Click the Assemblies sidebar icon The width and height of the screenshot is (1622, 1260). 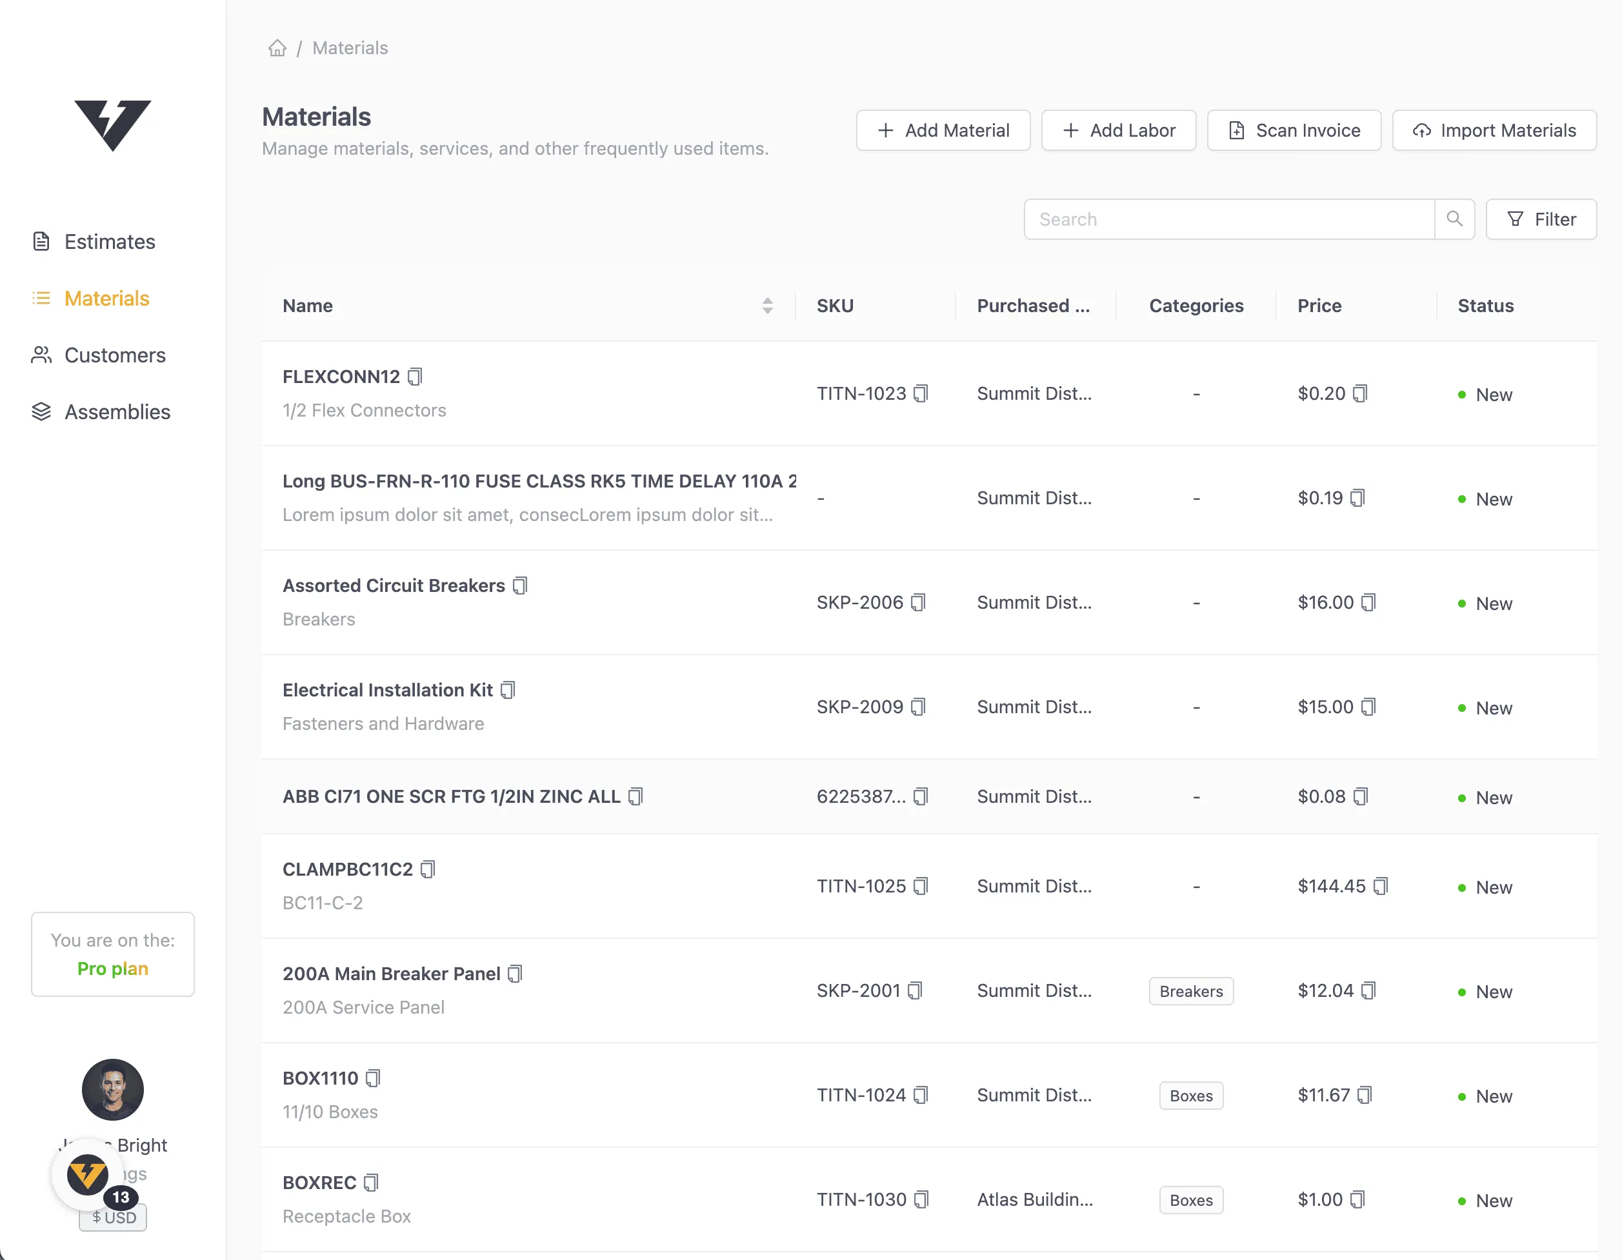click(41, 411)
